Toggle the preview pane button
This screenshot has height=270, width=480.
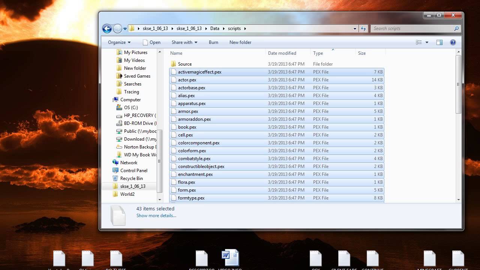tap(439, 42)
